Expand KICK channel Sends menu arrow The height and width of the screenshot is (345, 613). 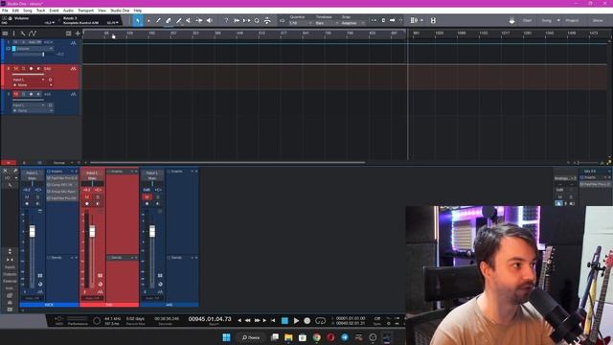[72, 258]
